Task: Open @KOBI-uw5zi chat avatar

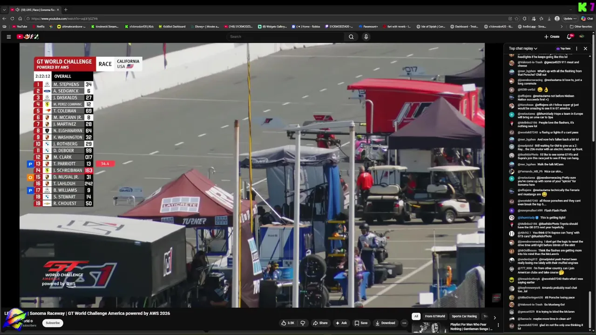Action: point(512,90)
